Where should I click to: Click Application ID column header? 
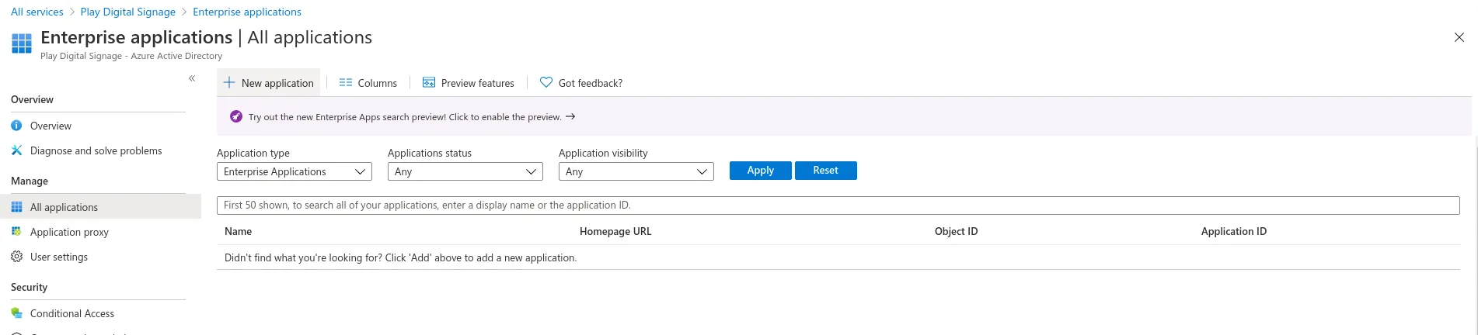1234,231
